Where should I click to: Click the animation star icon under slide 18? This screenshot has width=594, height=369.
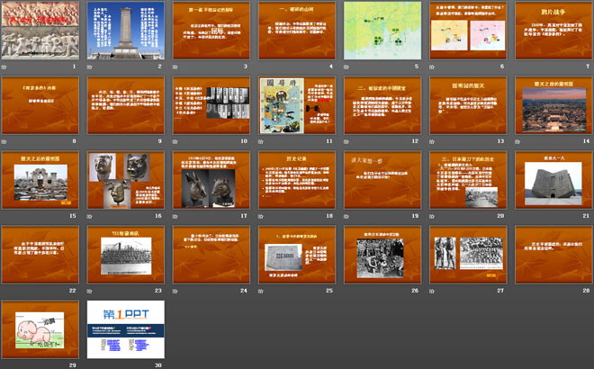(x=261, y=216)
